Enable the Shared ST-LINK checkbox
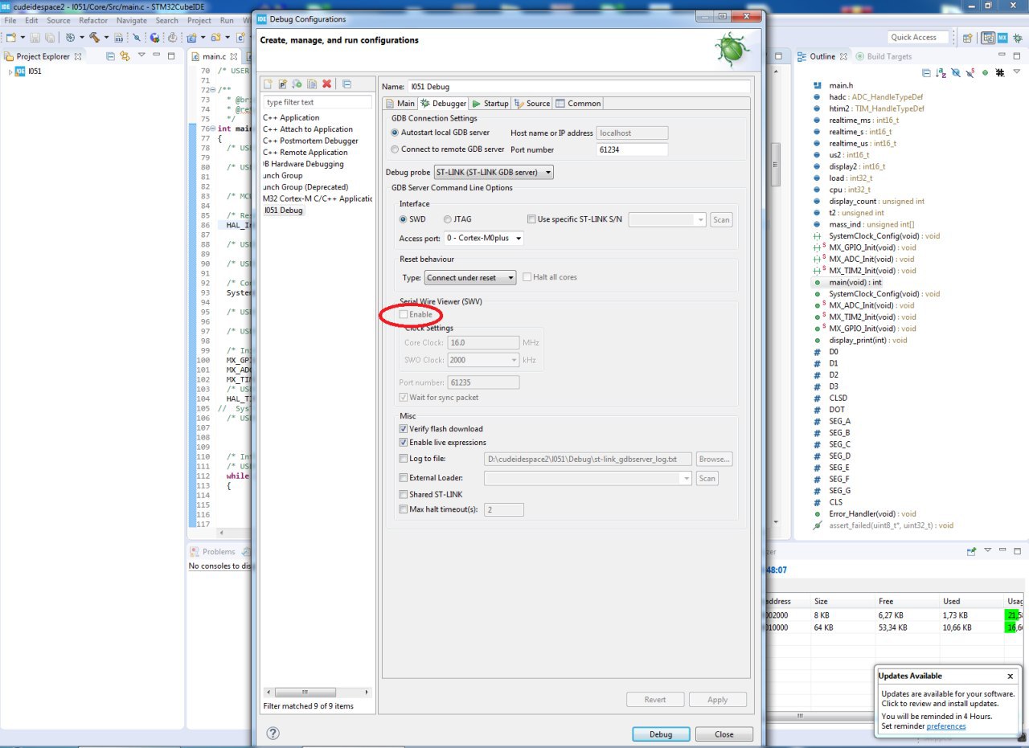The image size is (1029, 748). [x=404, y=495]
